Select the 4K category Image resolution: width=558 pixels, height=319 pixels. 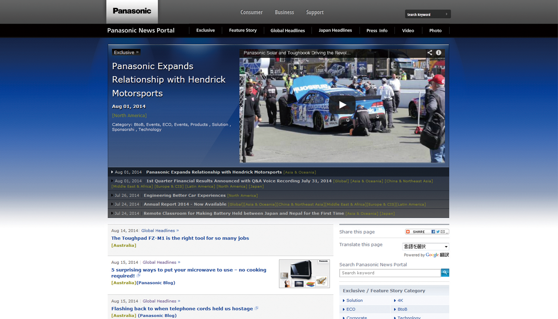click(x=400, y=301)
